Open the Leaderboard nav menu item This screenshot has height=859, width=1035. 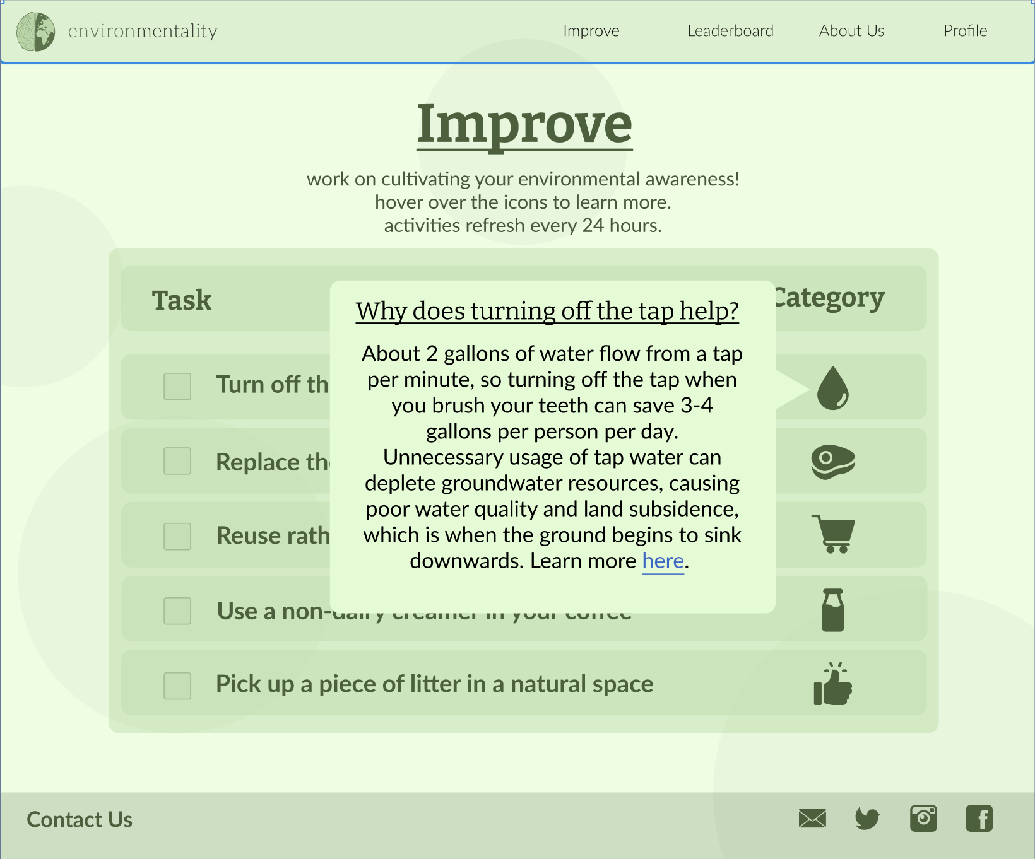coord(730,31)
